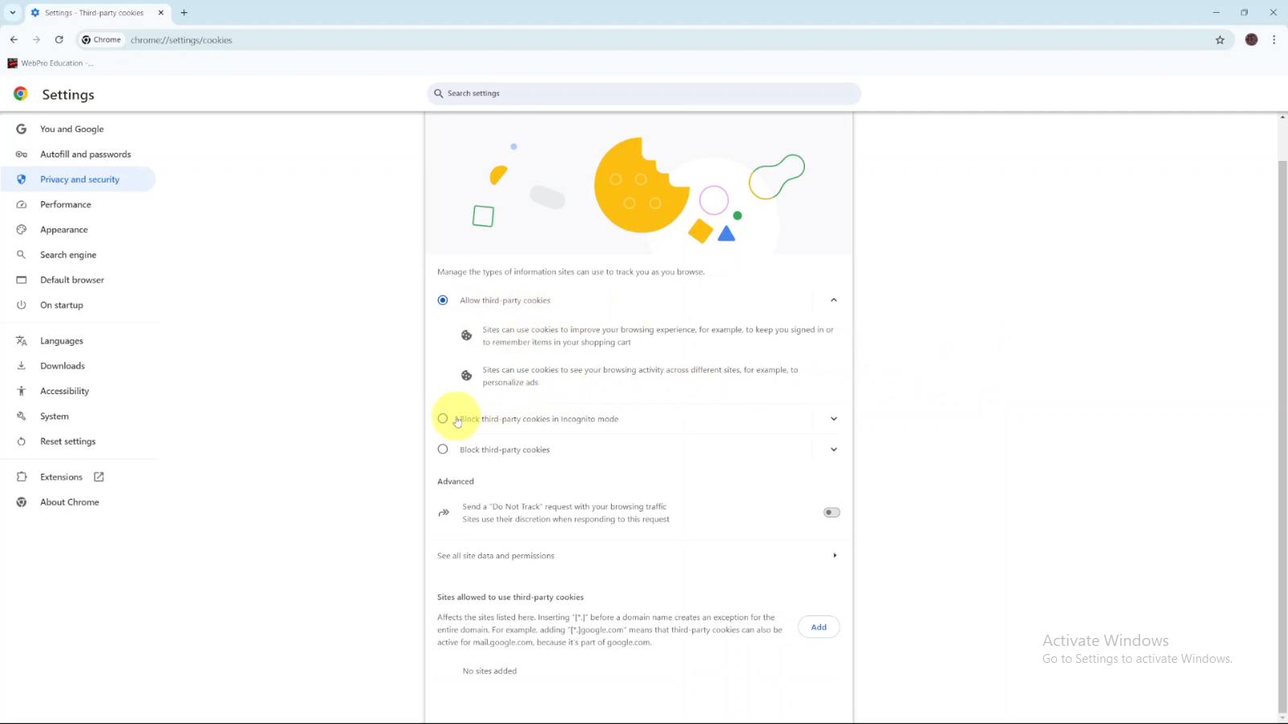This screenshot has width=1288, height=724.
Task: Open Accessibility settings
Action: (64, 391)
